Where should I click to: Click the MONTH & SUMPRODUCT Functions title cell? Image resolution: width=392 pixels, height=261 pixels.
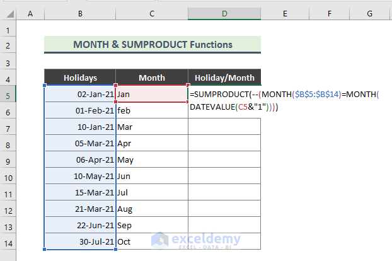coord(153,45)
